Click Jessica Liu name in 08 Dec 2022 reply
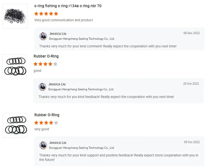 click(58, 34)
